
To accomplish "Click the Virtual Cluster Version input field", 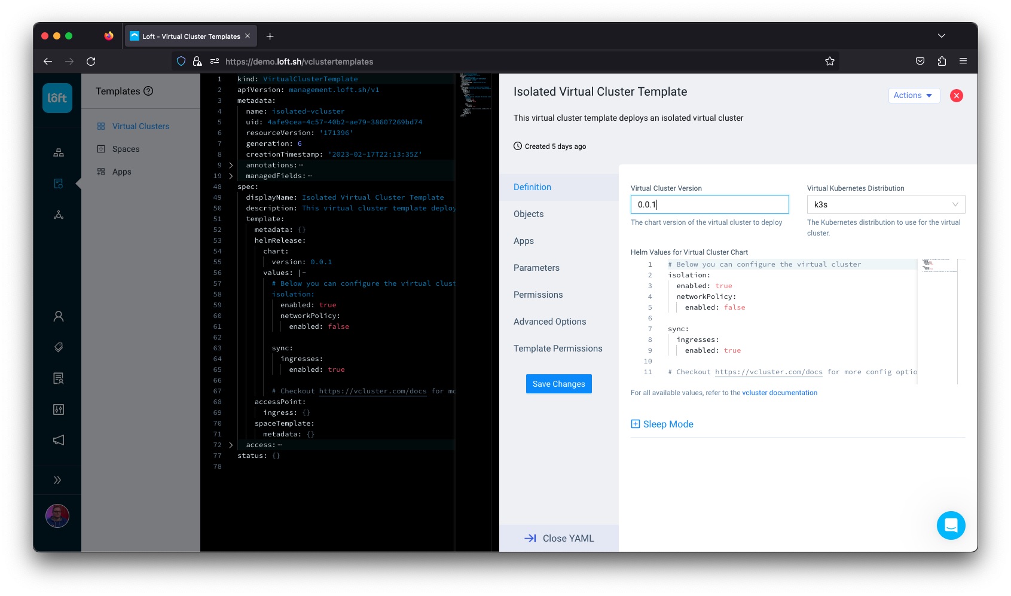I will (709, 204).
